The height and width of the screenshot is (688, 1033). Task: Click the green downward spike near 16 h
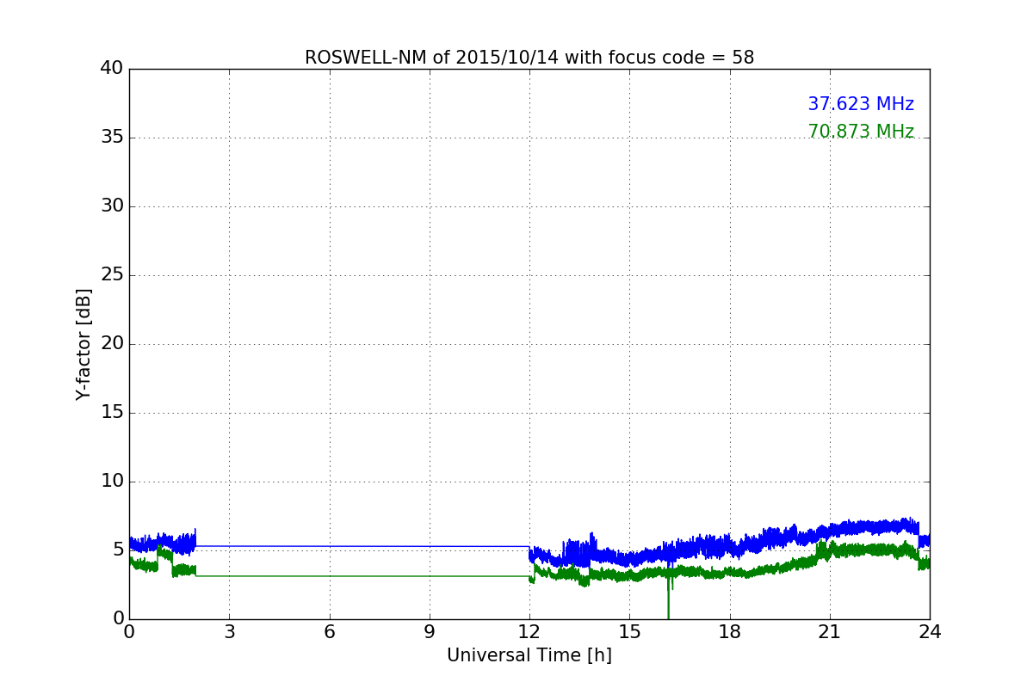point(668,598)
